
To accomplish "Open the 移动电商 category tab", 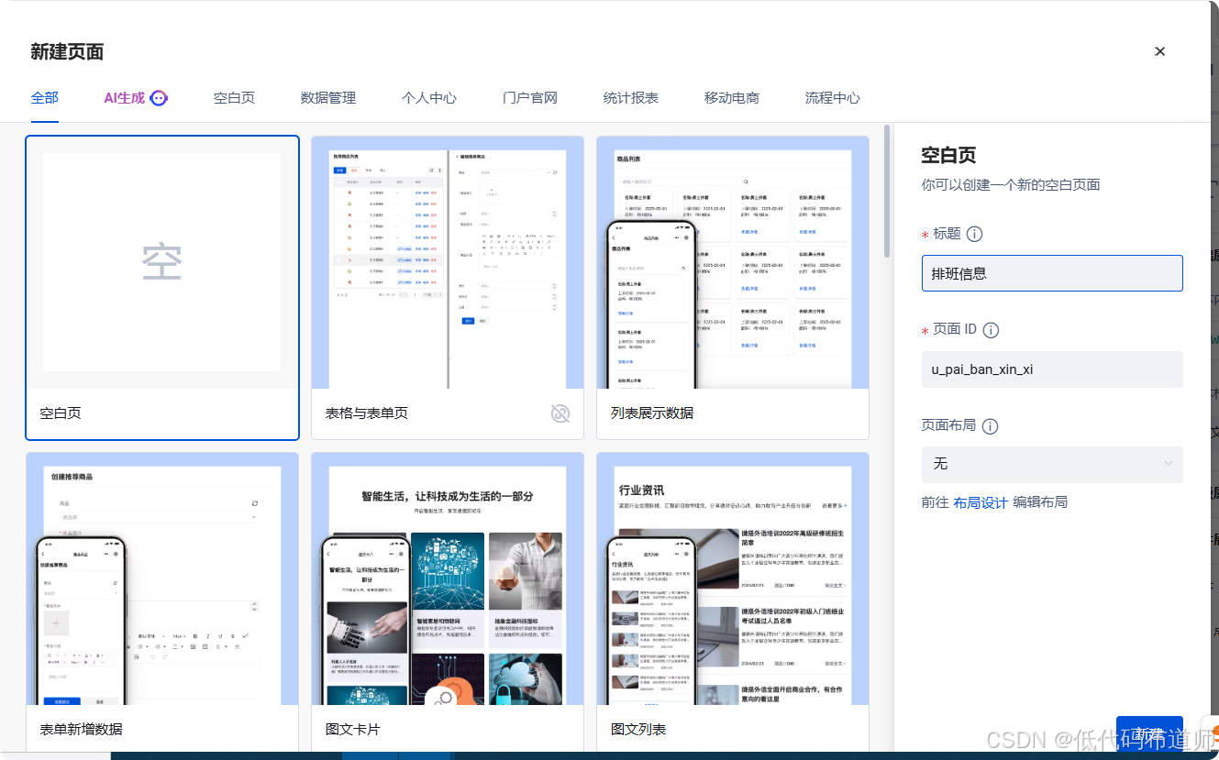I will pyautogui.click(x=731, y=97).
